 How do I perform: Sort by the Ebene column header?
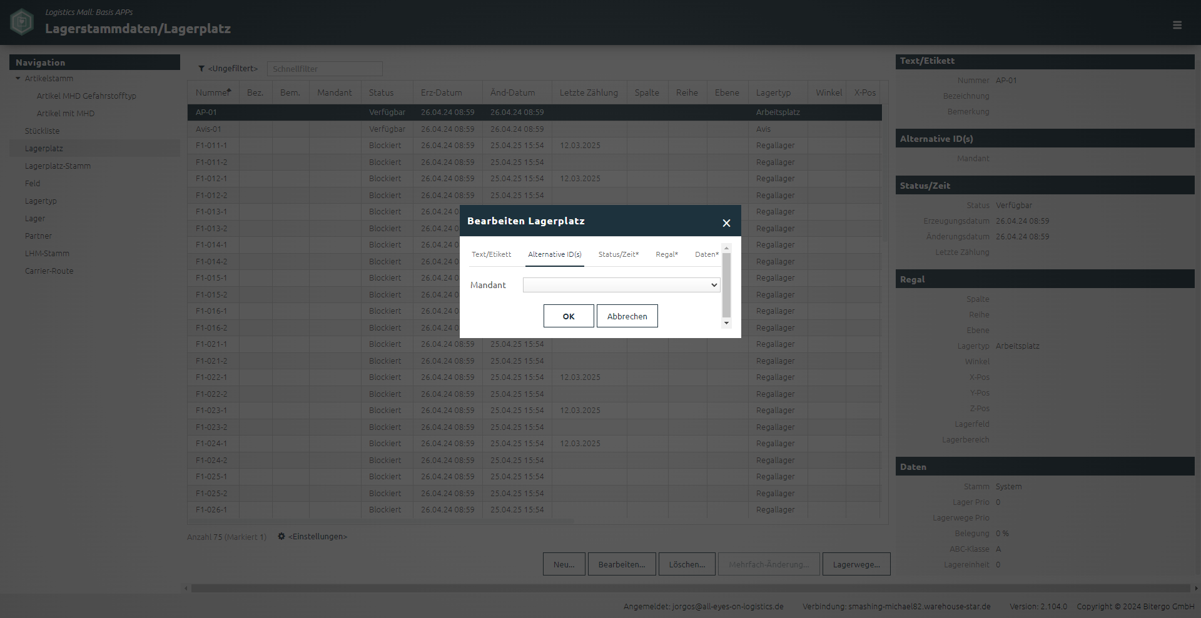(727, 92)
